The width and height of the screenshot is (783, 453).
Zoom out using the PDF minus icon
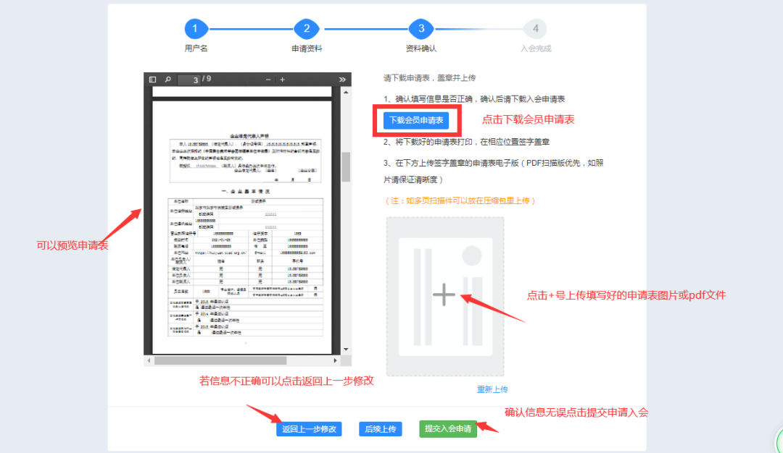(268, 79)
